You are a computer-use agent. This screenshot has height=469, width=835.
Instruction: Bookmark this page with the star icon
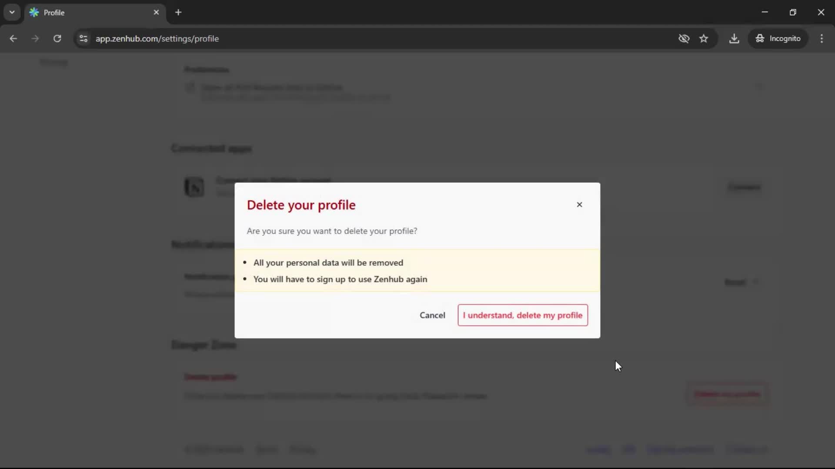click(x=704, y=39)
